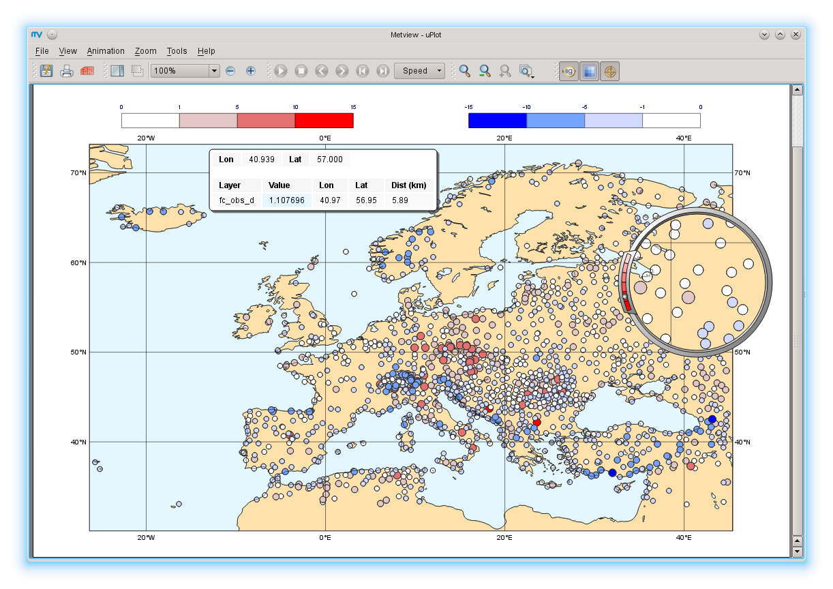Open the File menu
This screenshot has height=589, width=833.
(x=42, y=51)
